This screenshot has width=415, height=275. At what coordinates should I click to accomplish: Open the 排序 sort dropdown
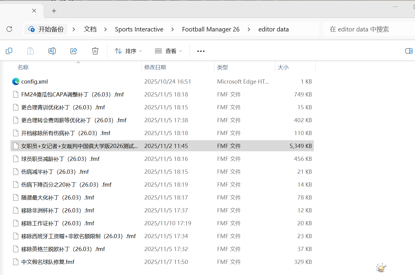coord(128,51)
